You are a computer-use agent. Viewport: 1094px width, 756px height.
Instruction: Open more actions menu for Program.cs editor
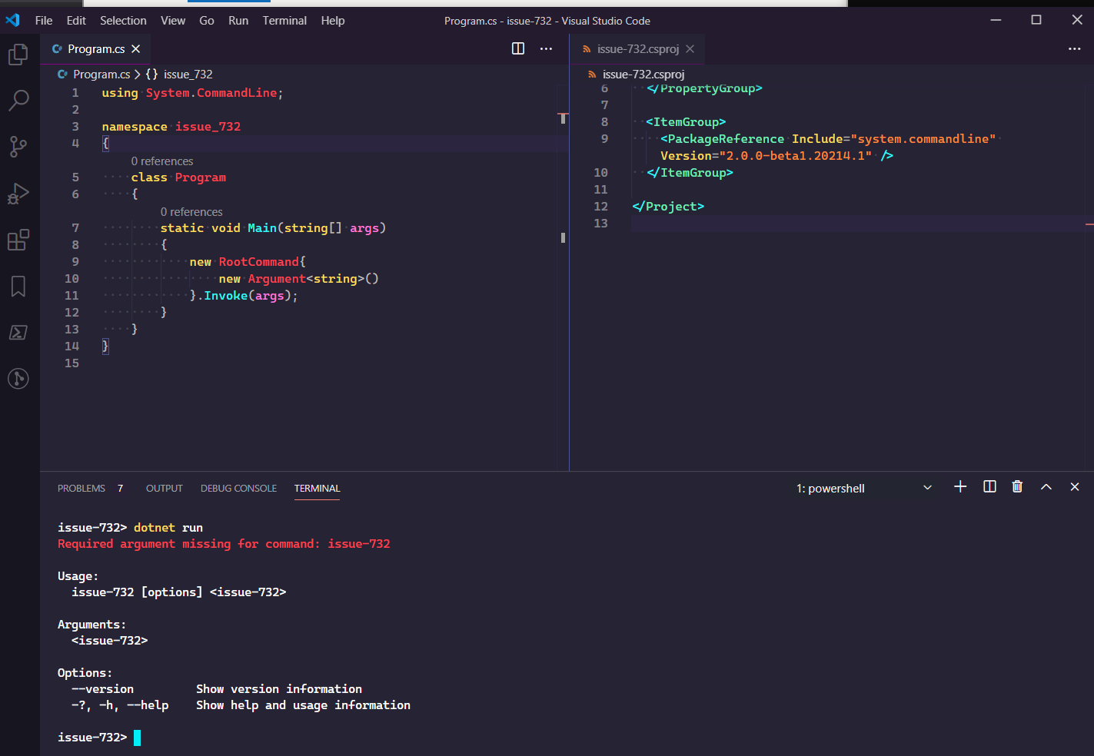(x=546, y=48)
